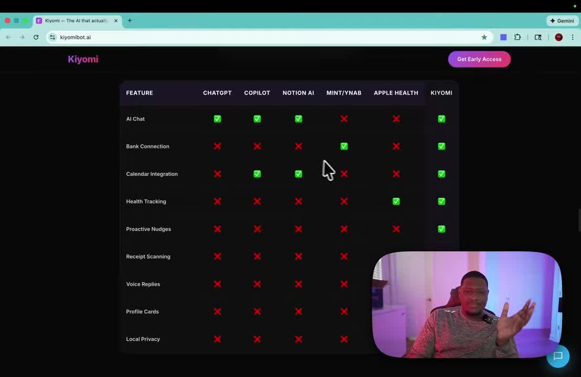Go forward in browser history
The height and width of the screenshot is (377, 581).
click(22, 37)
